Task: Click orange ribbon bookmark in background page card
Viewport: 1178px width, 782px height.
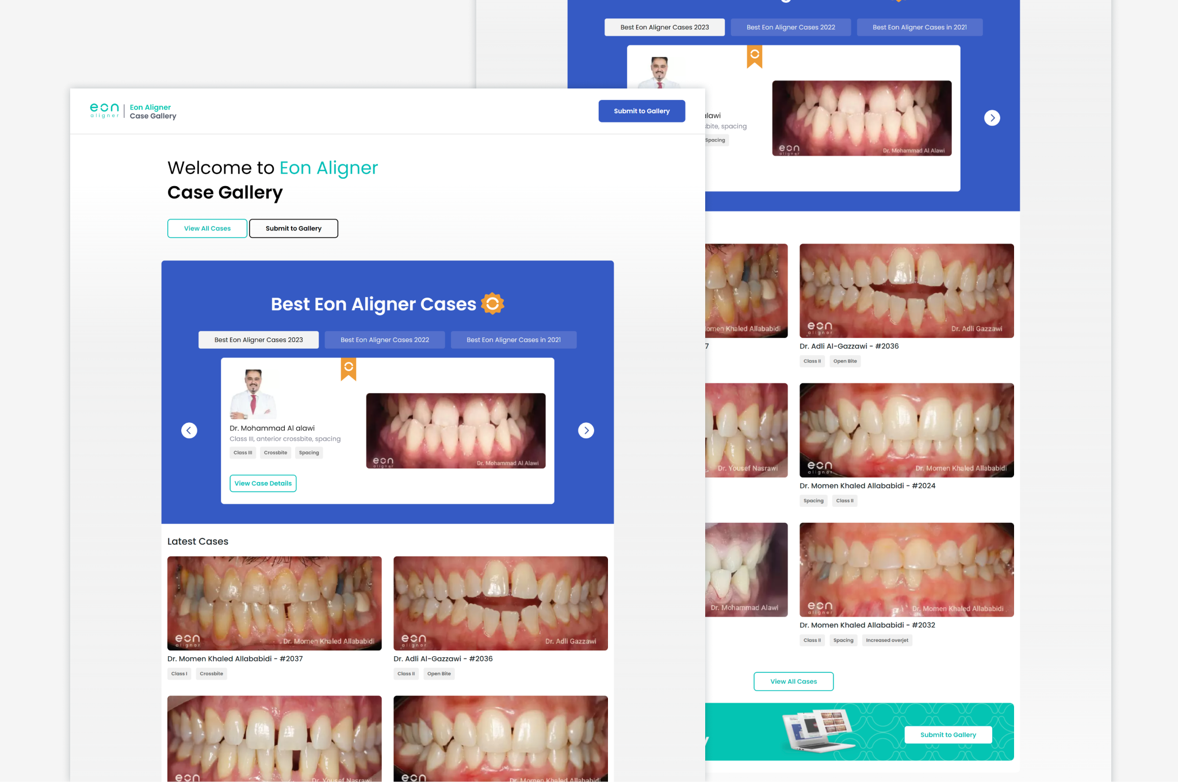Action: click(755, 56)
